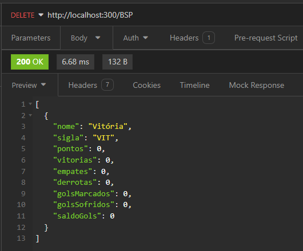303x251 pixels.
Task: Click the 6.68 ms response time tag
Action: 75,62
